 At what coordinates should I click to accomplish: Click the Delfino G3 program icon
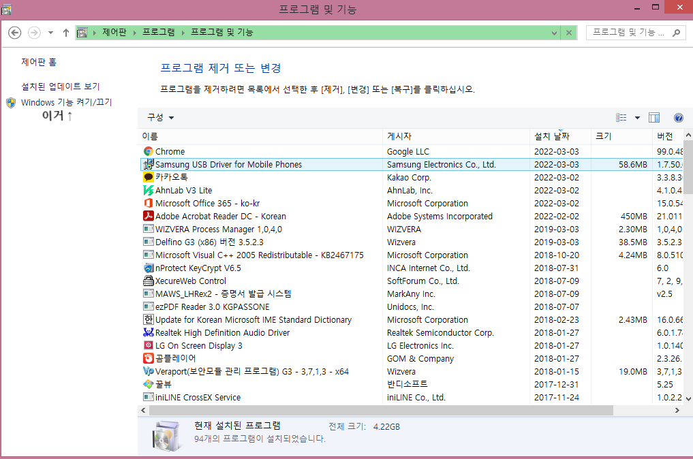(149, 242)
